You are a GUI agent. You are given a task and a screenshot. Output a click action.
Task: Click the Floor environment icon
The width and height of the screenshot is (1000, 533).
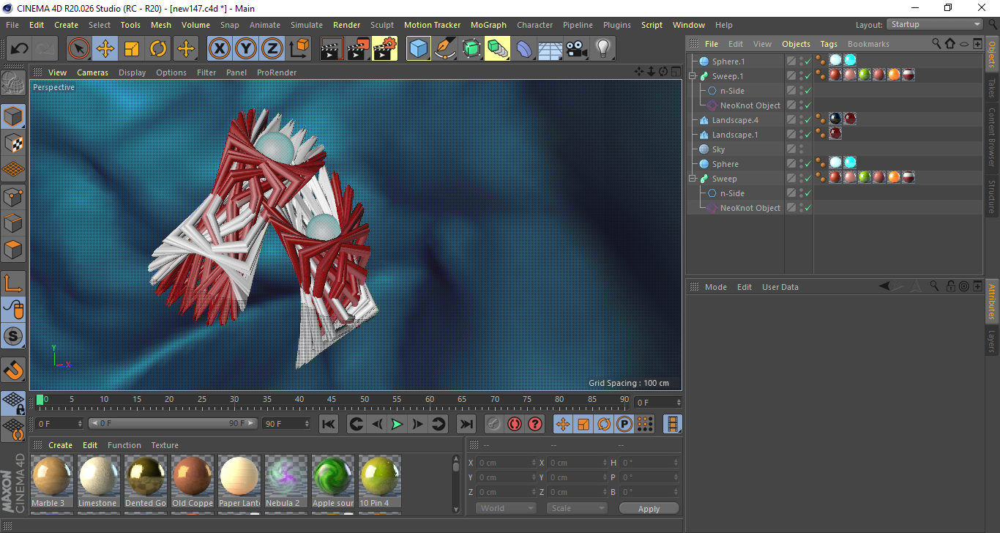click(551, 49)
